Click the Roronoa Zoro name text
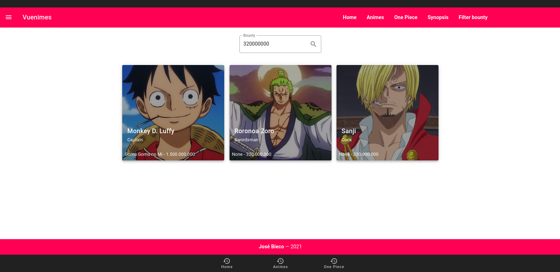This screenshot has height=272, width=560. pyautogui.click(x=254, y=131)
